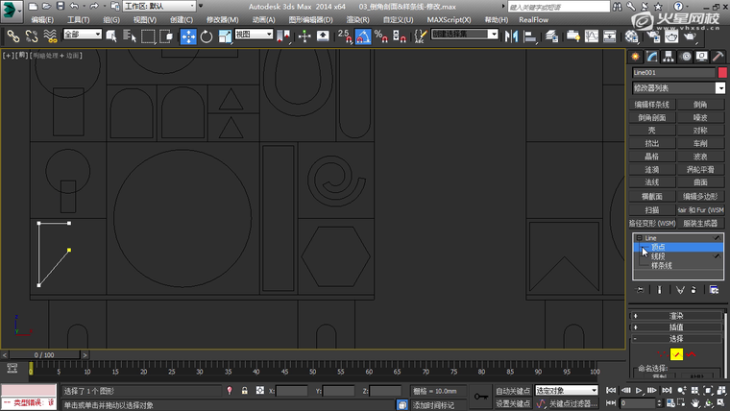This screenshot has width=730, height=411.
Task: Open the 修改器(M) menu
Action: pos(223,19)
